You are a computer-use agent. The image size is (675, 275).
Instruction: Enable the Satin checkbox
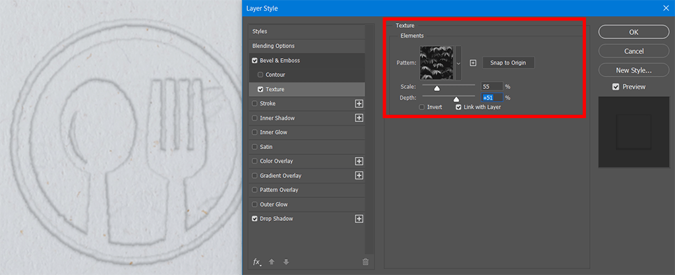[255, 147]
